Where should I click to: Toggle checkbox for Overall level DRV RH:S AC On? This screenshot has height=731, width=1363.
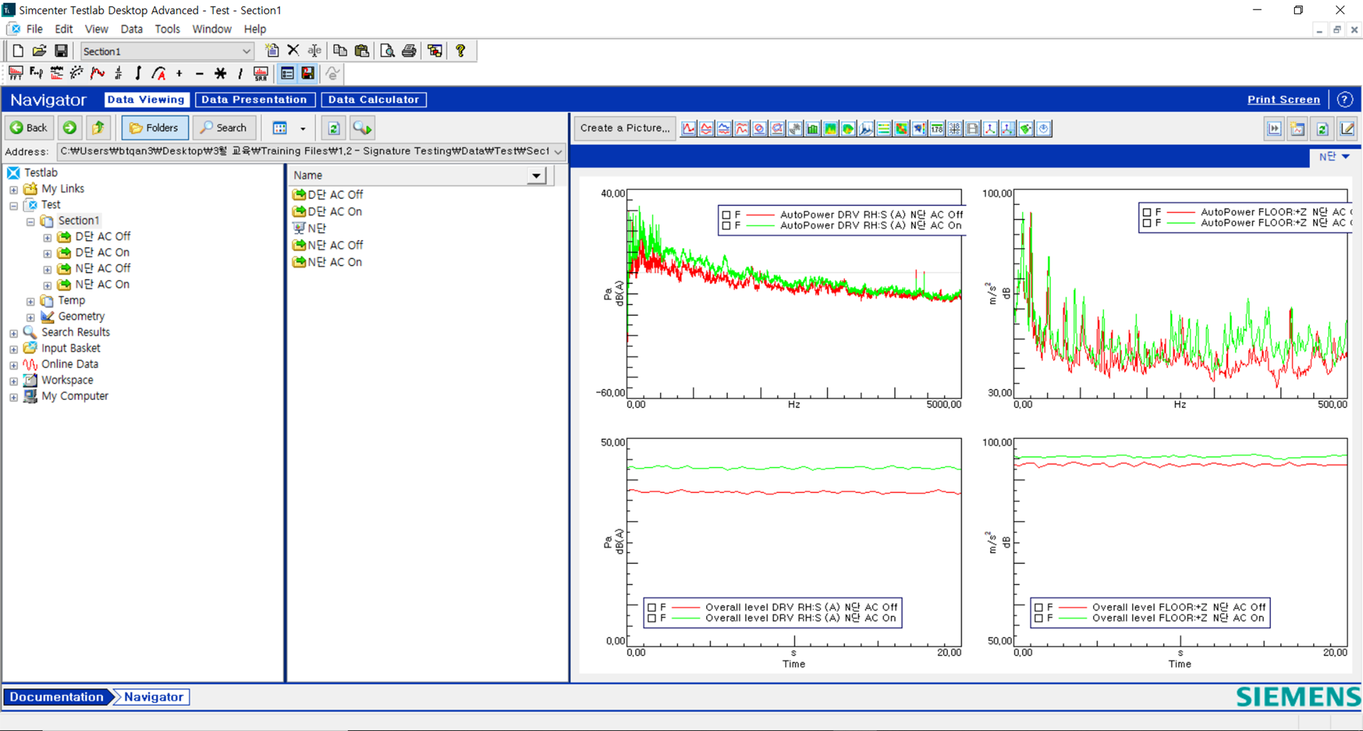[x=652, y=618]
